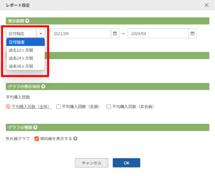Click the キャンセル button
The image size is (215, 176).
tap(91, 163)
